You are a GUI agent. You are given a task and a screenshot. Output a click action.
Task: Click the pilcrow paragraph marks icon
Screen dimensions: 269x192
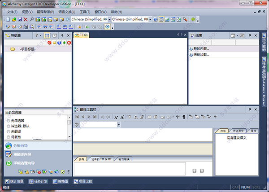pos(184,117)
